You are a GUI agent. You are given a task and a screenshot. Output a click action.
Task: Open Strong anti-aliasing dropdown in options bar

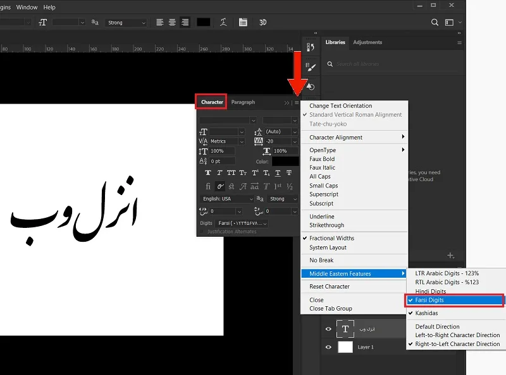126,23
